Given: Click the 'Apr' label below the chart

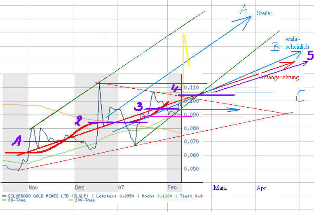Looking at the screenshot, I should (x=261, y=188).
